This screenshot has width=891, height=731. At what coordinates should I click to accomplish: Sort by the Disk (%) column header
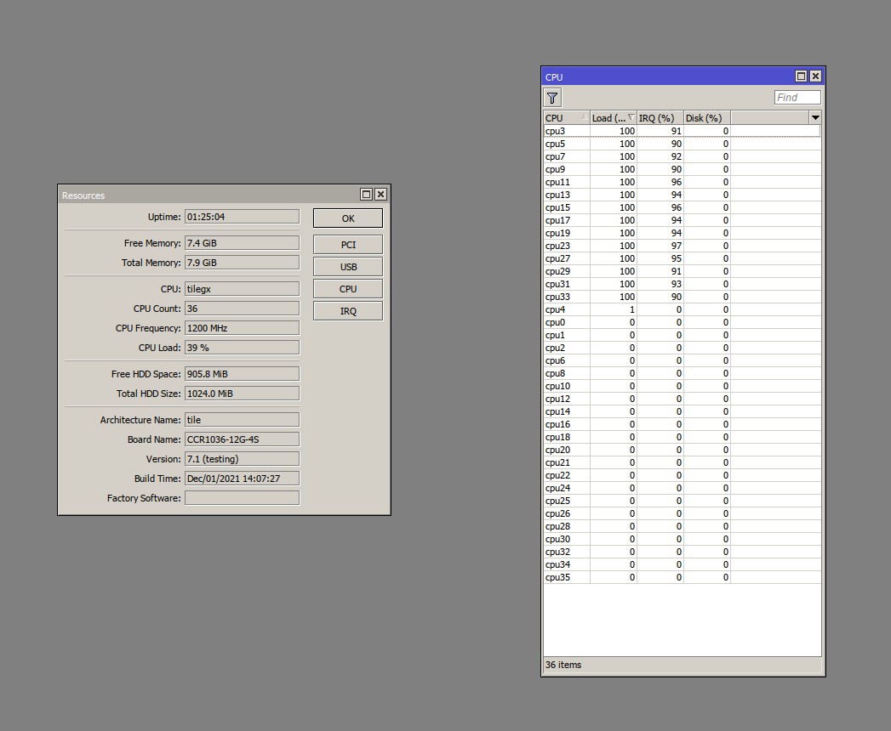[706, 117]
